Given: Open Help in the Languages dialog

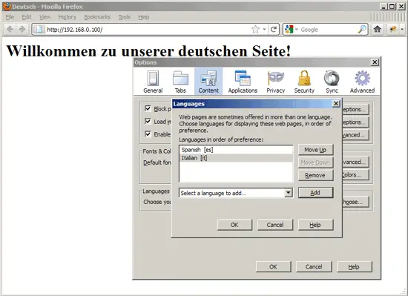Looking at the screenshot, I should (315, 225).
